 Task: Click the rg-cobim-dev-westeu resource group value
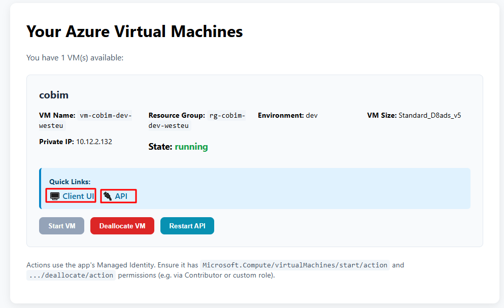pyautogui.click(x=227, y=115)
